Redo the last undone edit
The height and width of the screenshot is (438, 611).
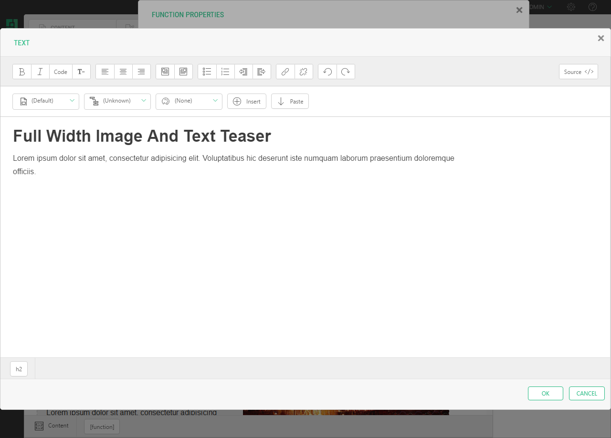(x=346, y=72)
